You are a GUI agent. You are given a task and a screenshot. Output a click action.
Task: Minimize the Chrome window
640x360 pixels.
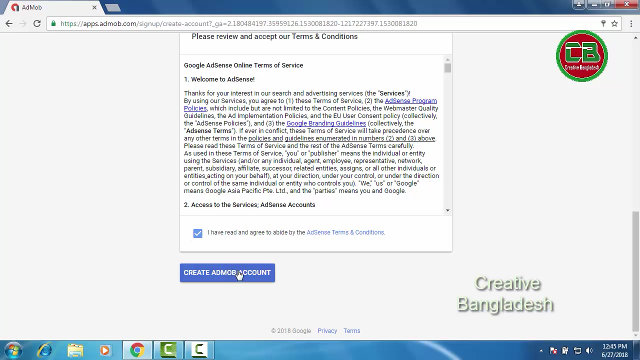coord(594,4)
